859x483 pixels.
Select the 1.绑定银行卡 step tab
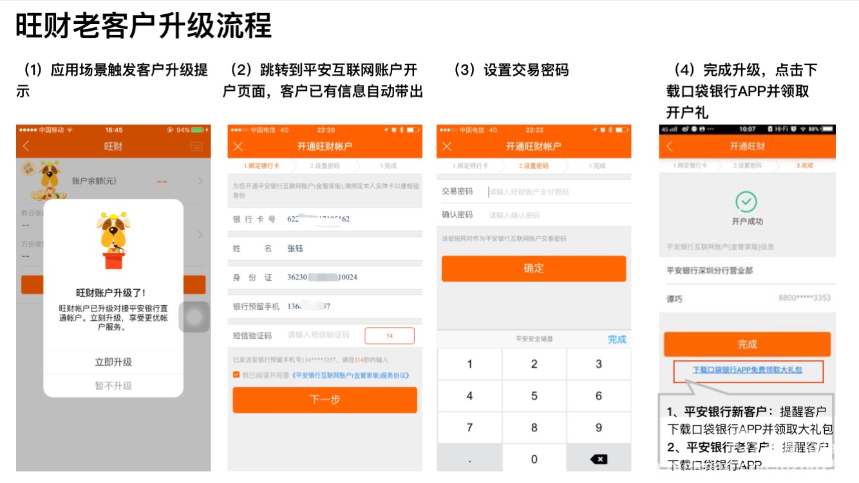pos(261,166)
